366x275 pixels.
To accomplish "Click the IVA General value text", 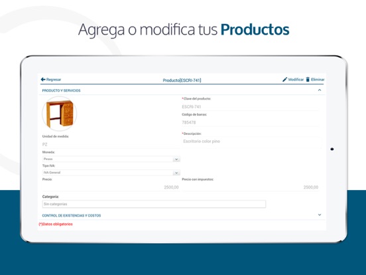I will click(52, 173).
